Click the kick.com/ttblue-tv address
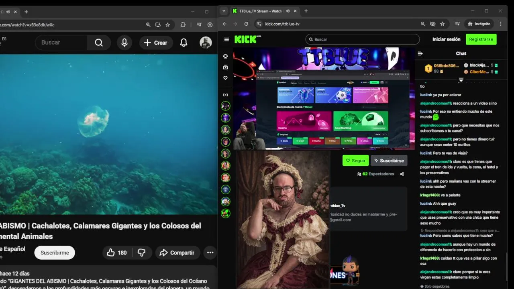Viewport: 514px width, 289px height. [x=282, y=24]
